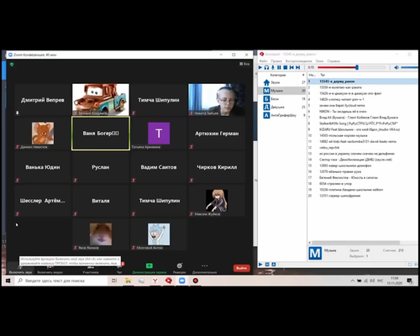Select the anime girl avatar tile
420x336 pixels.
[x=217, y=201]
